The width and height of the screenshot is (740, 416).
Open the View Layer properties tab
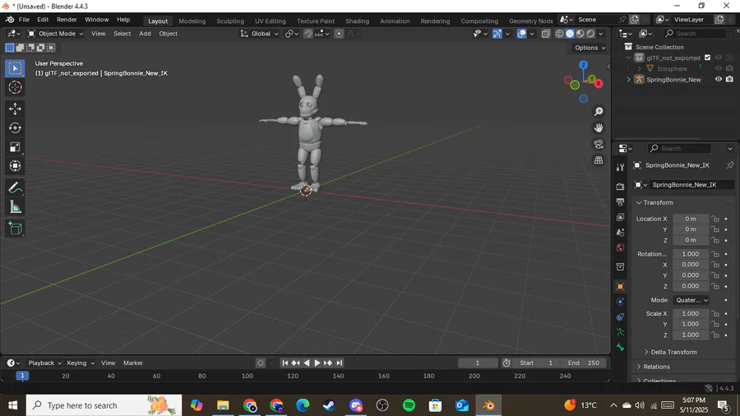[620, 217]
